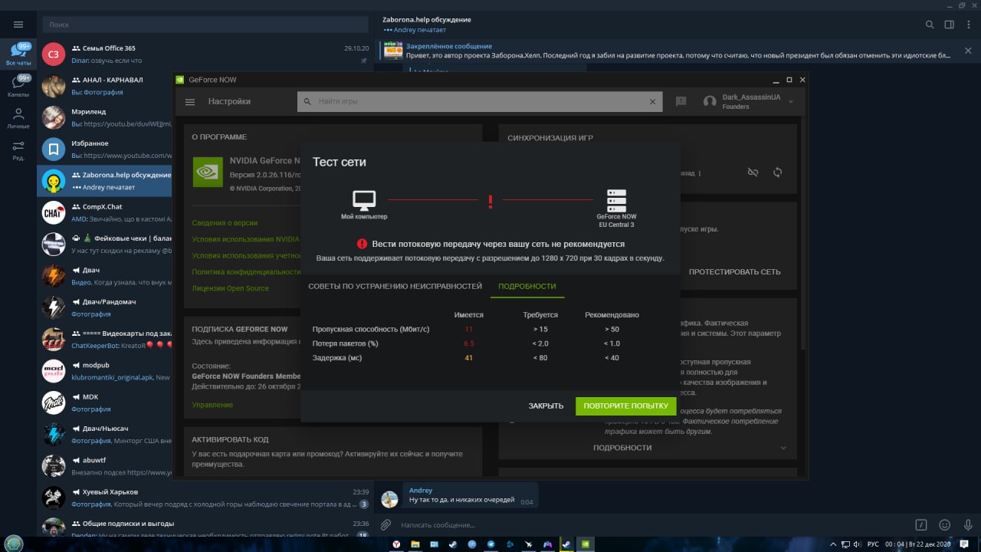Open 'Семья Office 365' chat in Telegram
Image resolution: width=981 pixels, height=552 pixels.
[205, 54]
